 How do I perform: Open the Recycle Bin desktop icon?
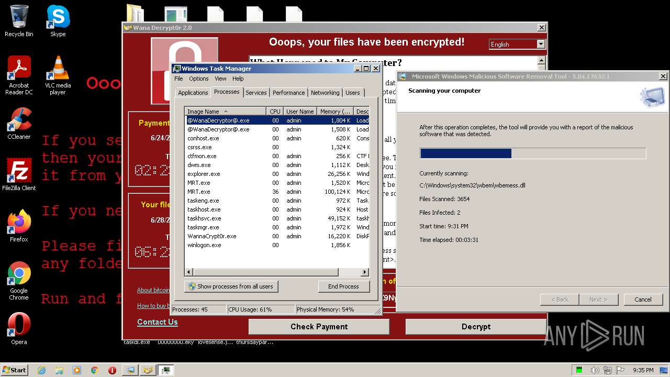point(19,21)
